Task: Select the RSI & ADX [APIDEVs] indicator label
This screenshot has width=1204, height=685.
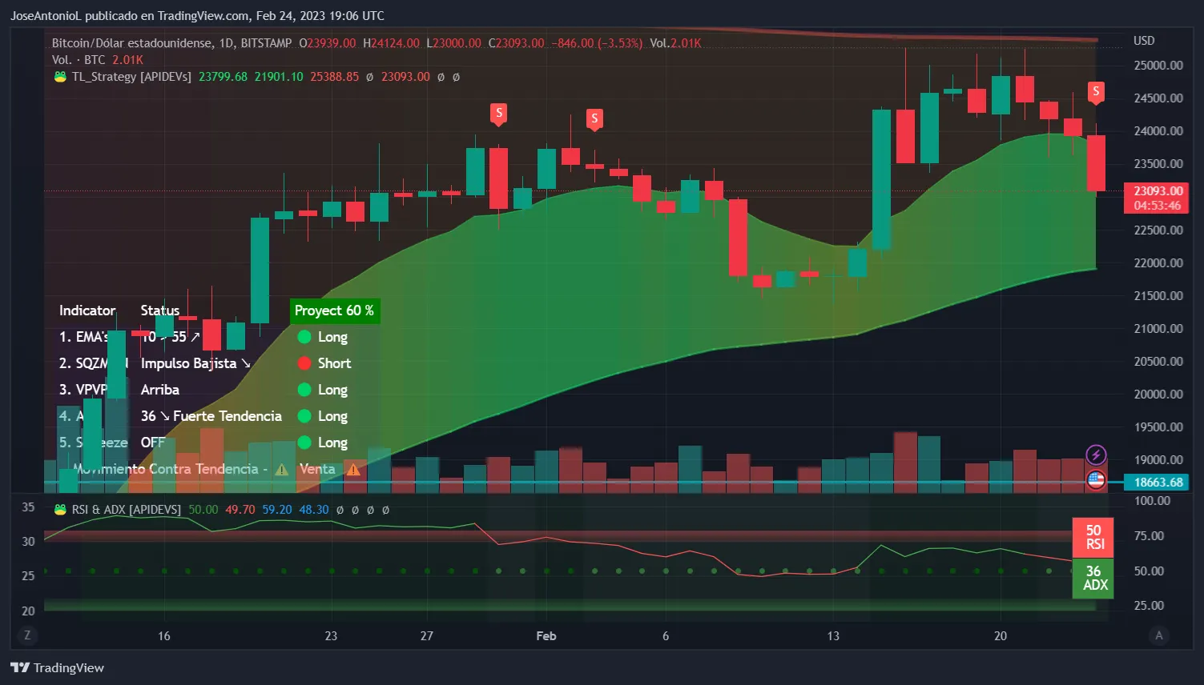Action: pyautogui.click(x=124, y=509)
